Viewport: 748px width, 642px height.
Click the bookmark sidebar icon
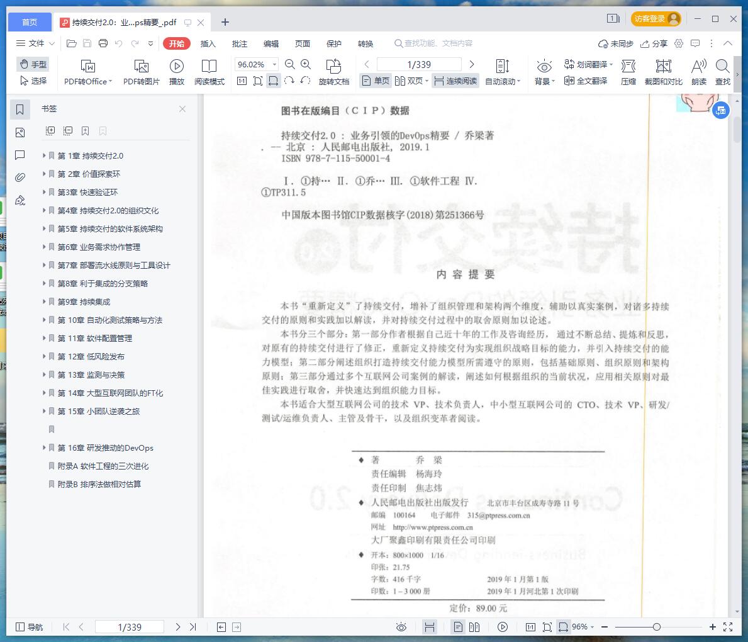pos(20,110)
